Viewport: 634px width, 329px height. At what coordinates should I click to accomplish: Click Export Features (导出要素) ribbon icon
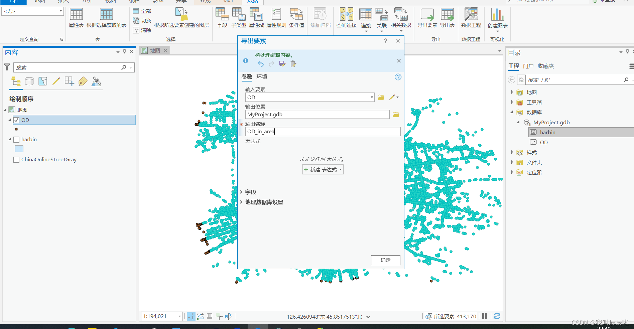[427, 18]
